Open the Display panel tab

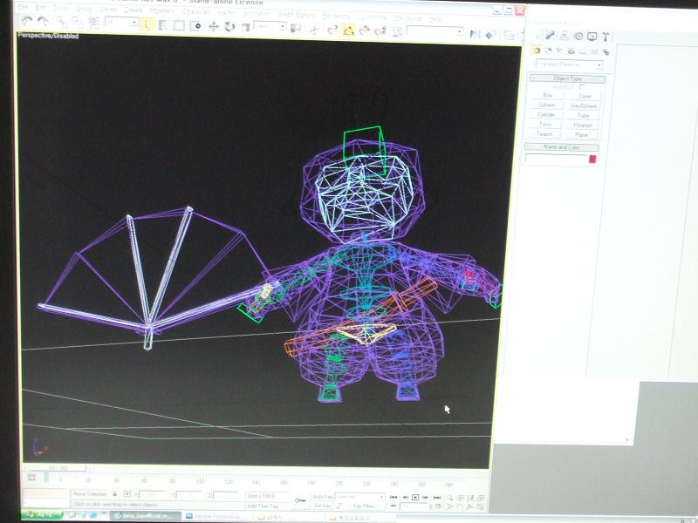tap(592, 37)
